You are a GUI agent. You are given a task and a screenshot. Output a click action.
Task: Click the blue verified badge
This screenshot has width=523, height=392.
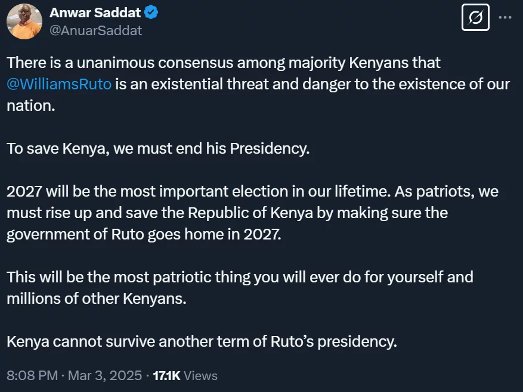(152, 13)
